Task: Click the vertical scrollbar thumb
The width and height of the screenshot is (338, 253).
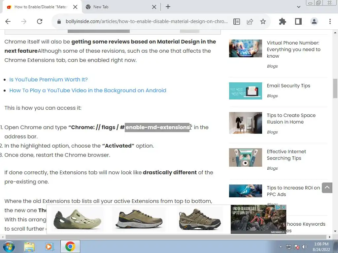Action: click(x=335, y=88)
